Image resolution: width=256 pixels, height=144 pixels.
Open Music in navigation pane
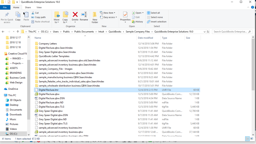click(x=11, y=119)
